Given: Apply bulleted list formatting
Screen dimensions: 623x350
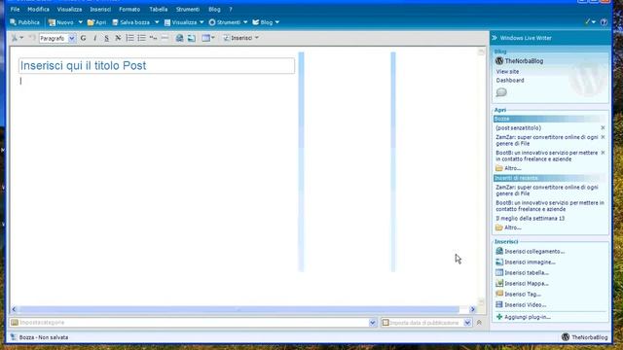Looking at the screenshot, I should click(141, 38).
